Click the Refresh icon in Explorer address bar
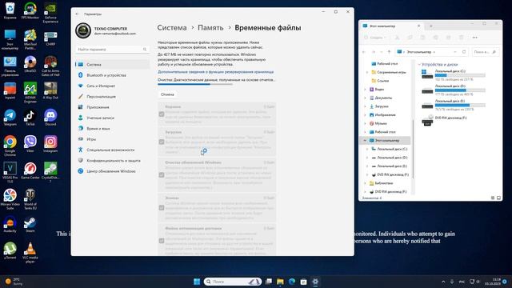This screenshot has width=512, height=288. pos(464,52)
